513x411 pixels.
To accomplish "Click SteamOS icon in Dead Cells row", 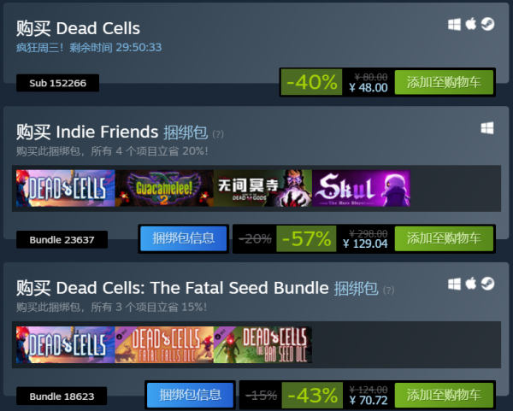I will pos(487,24).
